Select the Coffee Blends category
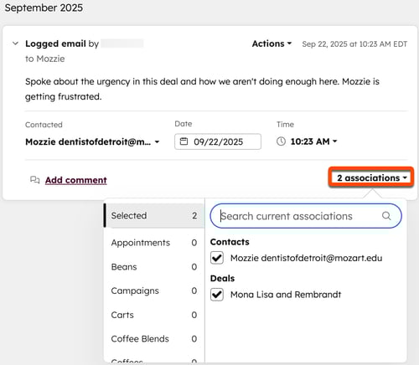 154,339
